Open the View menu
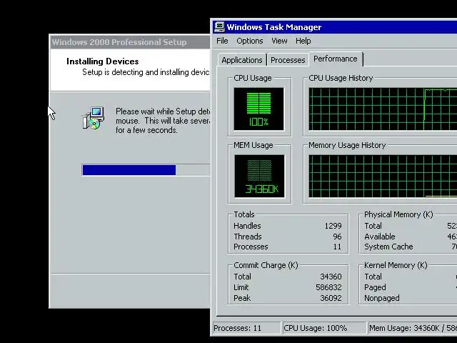 (279, 41)
